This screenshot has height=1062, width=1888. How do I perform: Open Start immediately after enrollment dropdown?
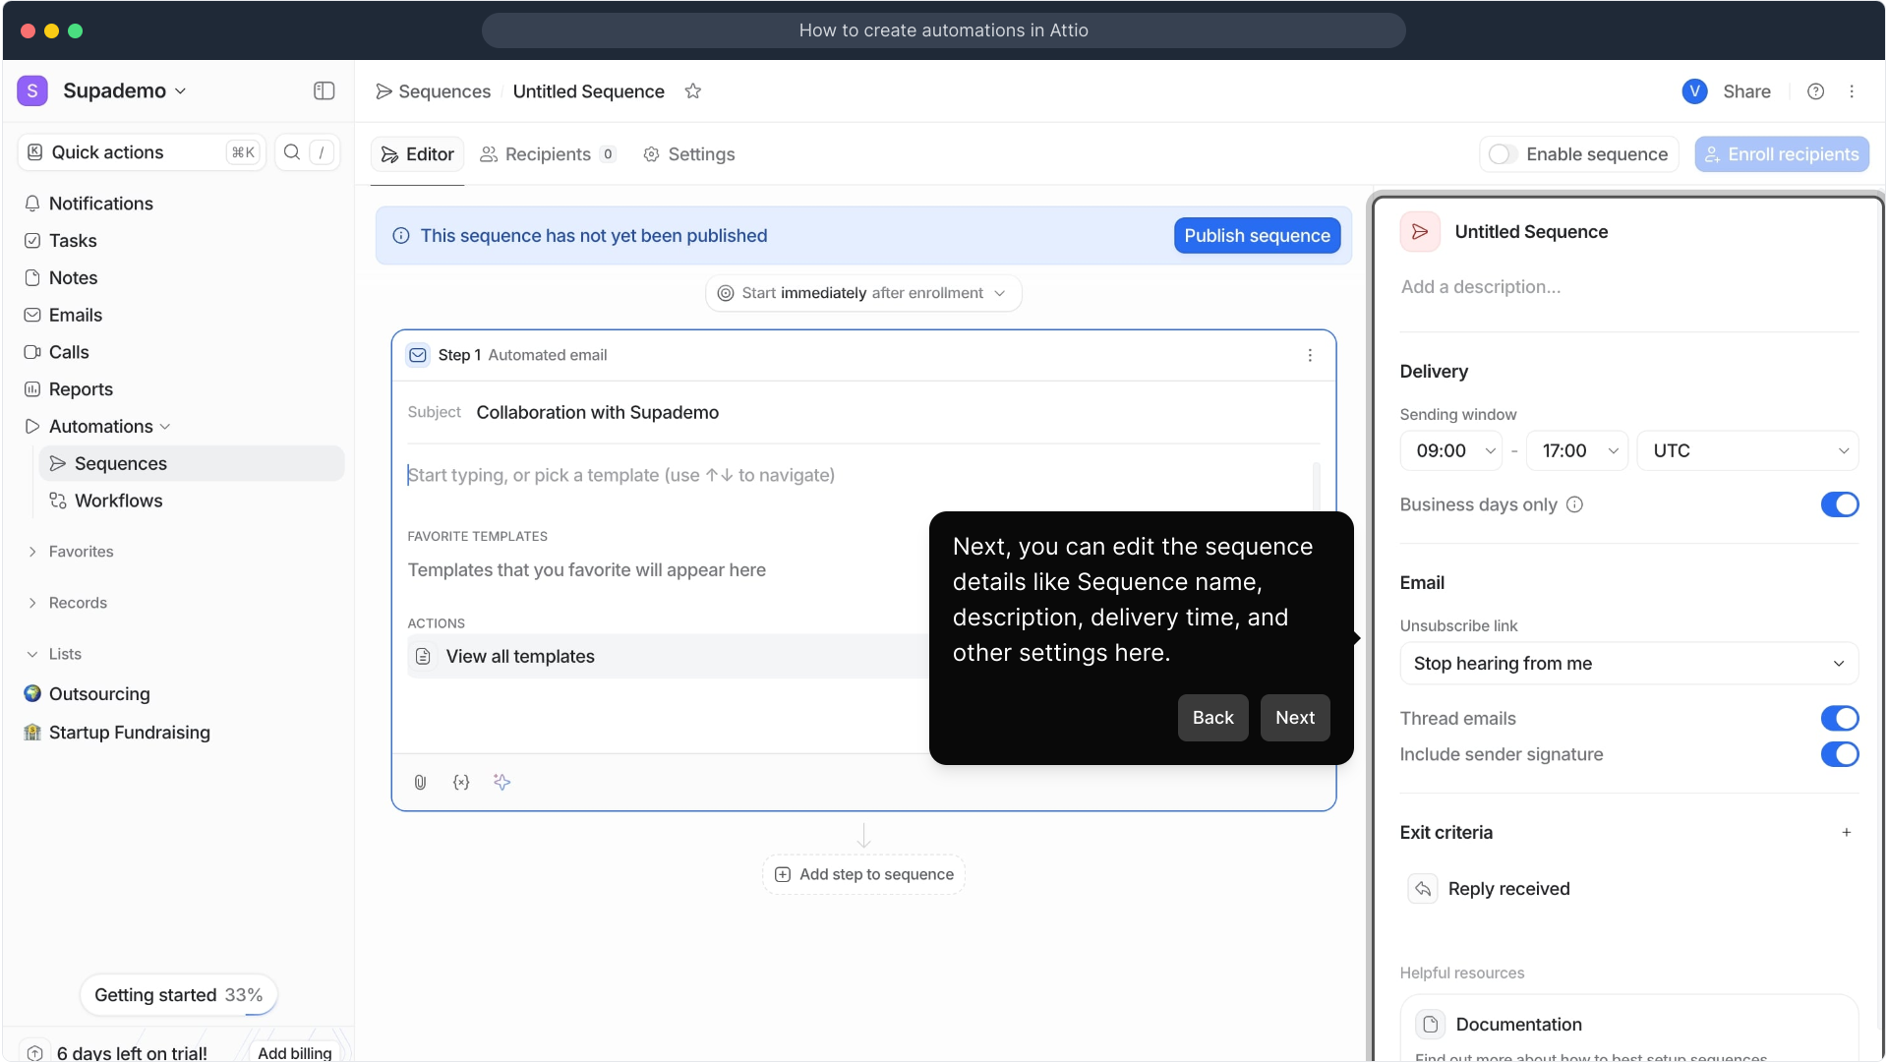863,293
